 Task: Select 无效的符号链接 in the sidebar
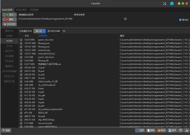tap(9, 71)
